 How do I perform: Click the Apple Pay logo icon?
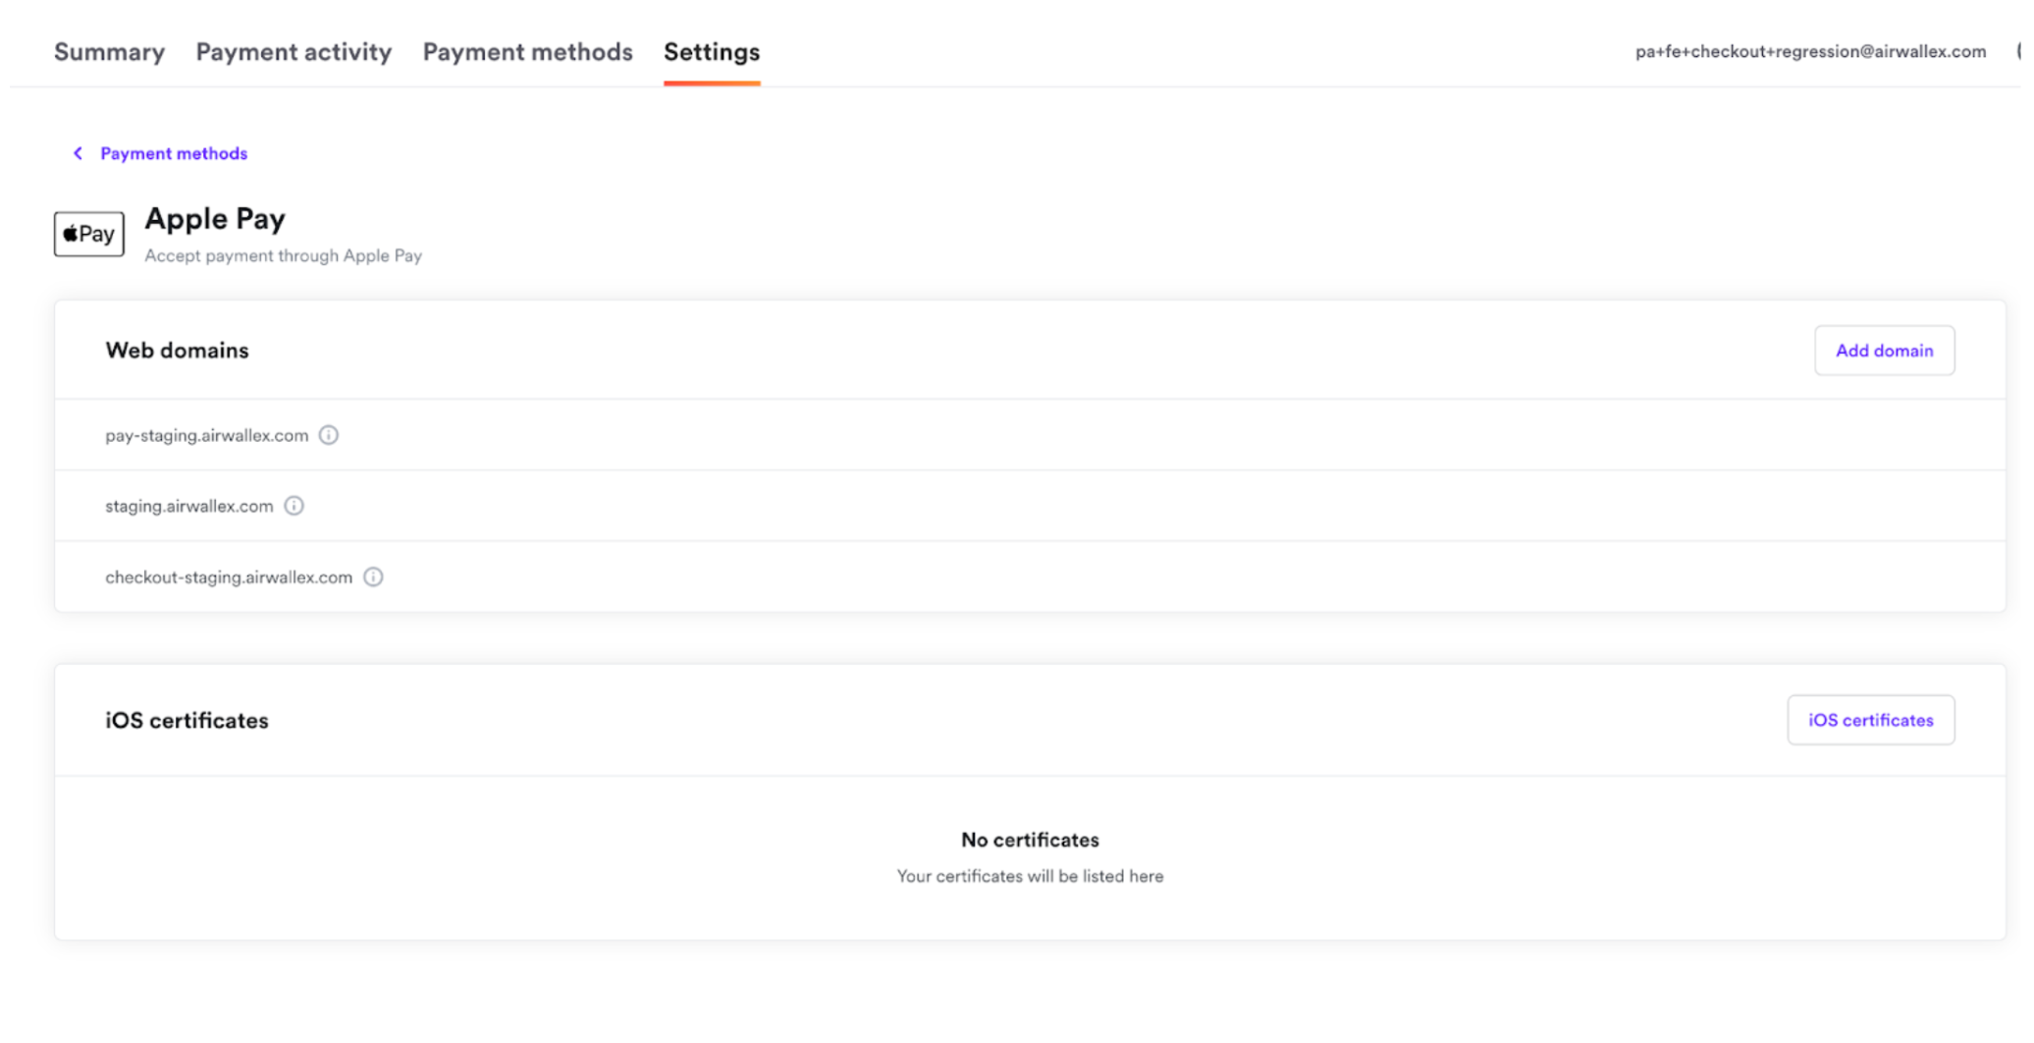click(x=88, y=234)
